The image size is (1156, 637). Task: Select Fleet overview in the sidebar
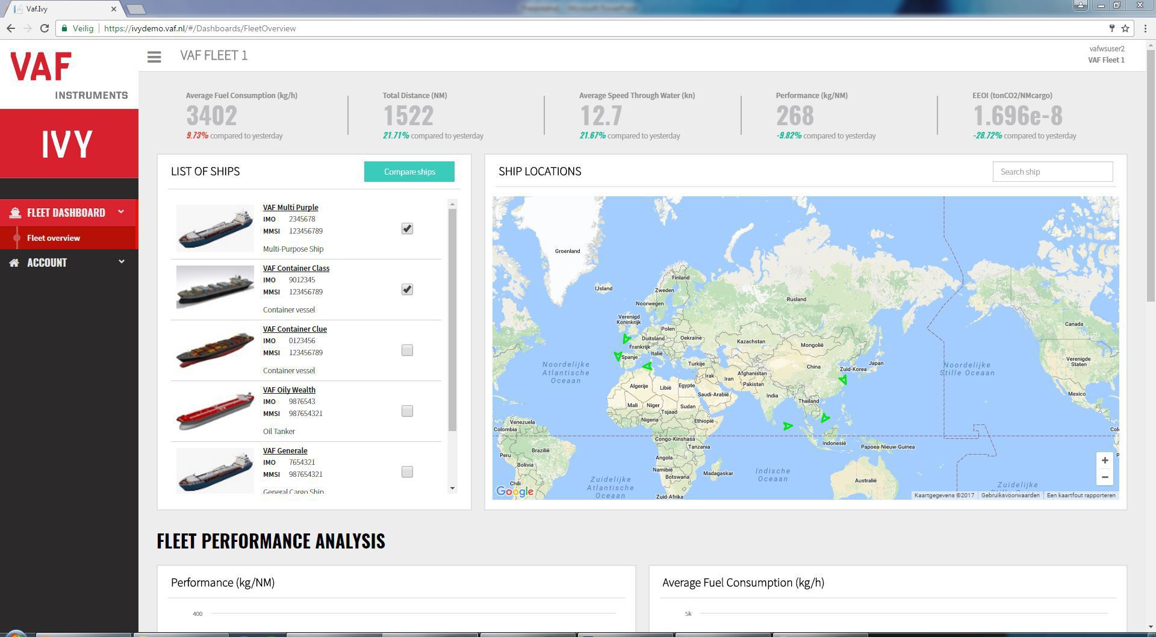point(54,238)
